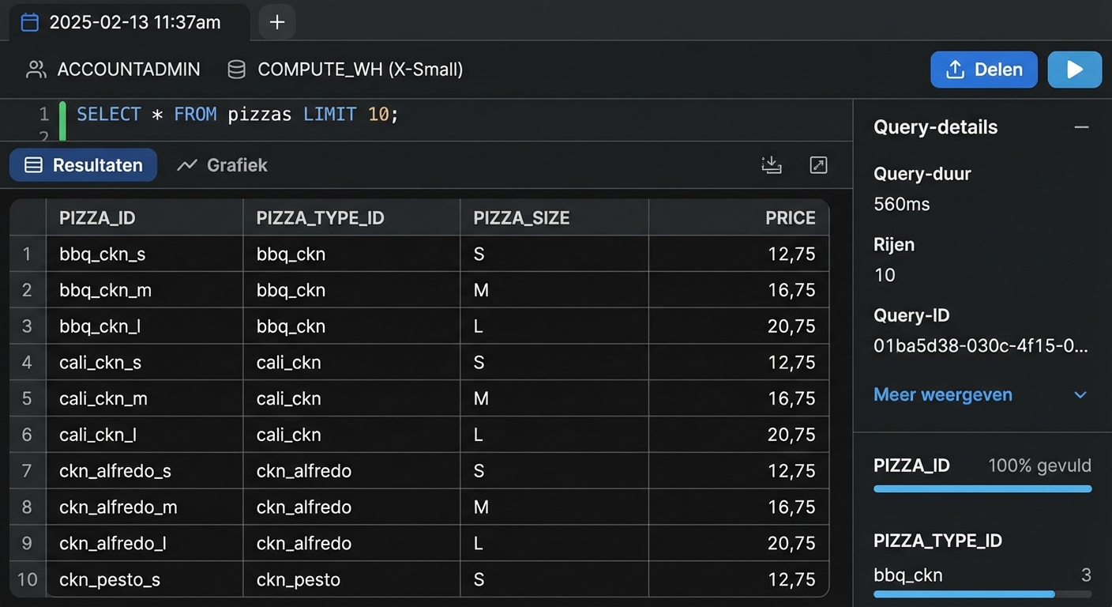Click the Grafiek line chart icon
The image size is (1112, 607).
pos(187,165)
